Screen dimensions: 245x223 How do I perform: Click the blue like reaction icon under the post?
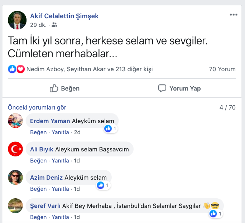point(12,69)
